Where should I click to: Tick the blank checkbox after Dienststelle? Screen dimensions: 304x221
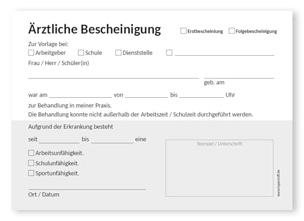click(169, 53)
